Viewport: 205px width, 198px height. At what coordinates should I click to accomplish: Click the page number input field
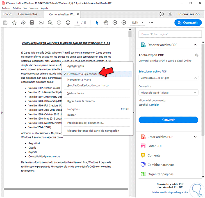[78, 23]
